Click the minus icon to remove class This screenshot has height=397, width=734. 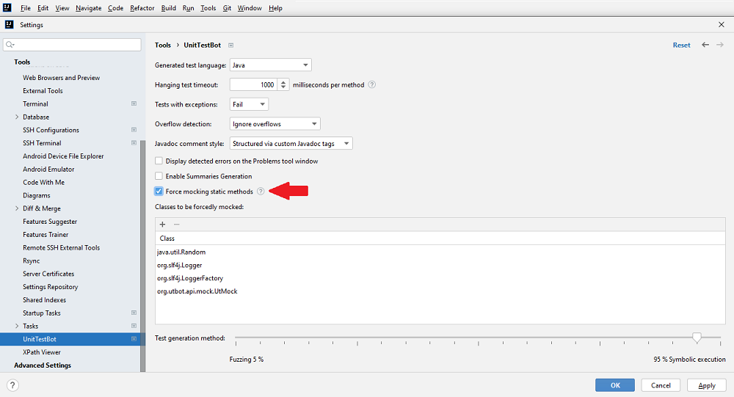176,224
